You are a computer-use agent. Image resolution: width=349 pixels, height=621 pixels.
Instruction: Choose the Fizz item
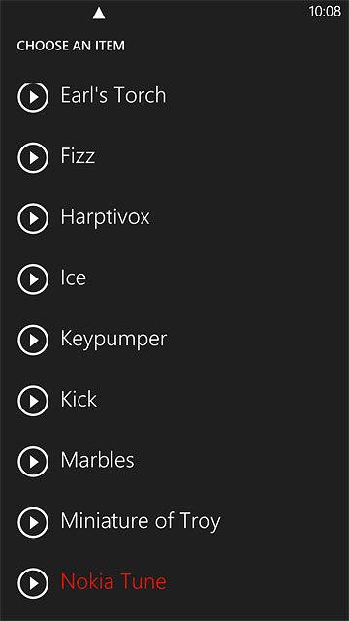78,155
